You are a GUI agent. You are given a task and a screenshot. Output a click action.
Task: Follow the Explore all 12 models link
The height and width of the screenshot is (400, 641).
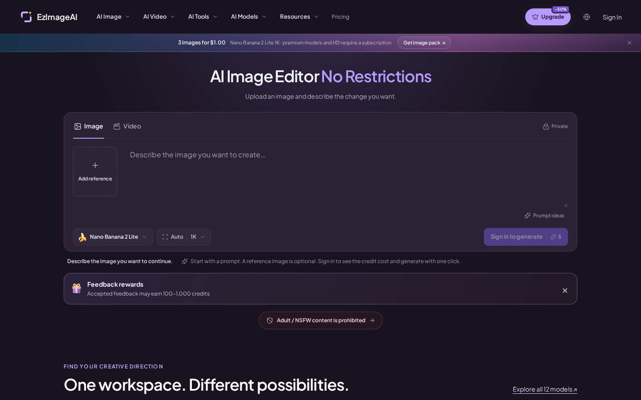point(545,389)
